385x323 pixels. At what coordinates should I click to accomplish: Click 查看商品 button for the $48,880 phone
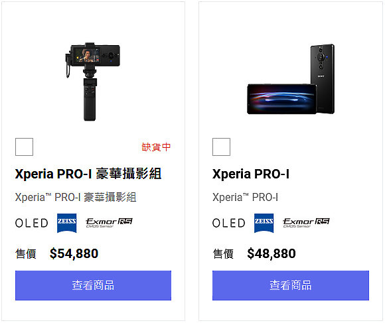(x=291, y=285)
